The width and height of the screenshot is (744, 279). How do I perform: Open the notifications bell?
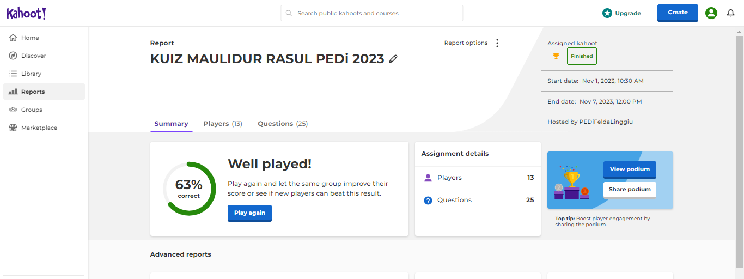pyautogui.click(x=731, y=13)
